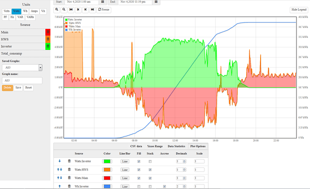Open the Saved Graphs dropdown

tap(22, 67)
